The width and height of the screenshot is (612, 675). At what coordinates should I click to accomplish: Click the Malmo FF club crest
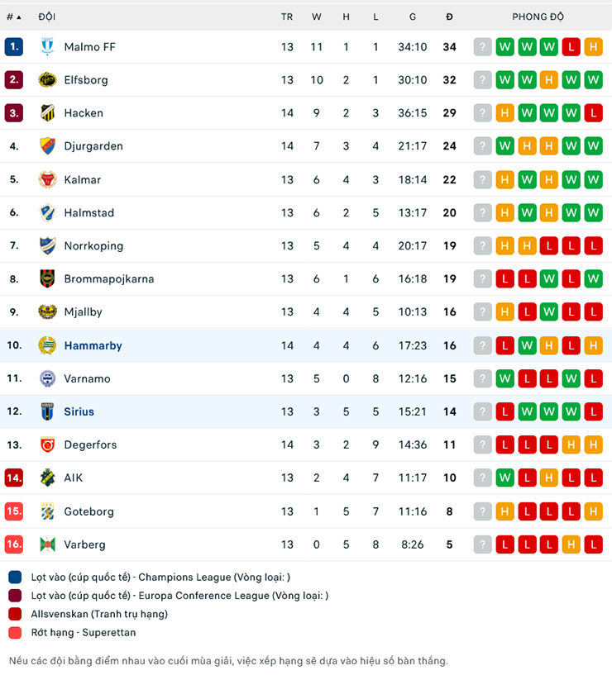[x=47, y=47]
